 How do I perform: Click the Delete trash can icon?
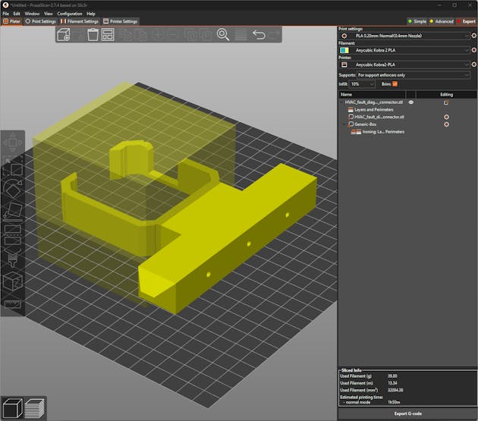pyautogui.click(x=92, y=35)
